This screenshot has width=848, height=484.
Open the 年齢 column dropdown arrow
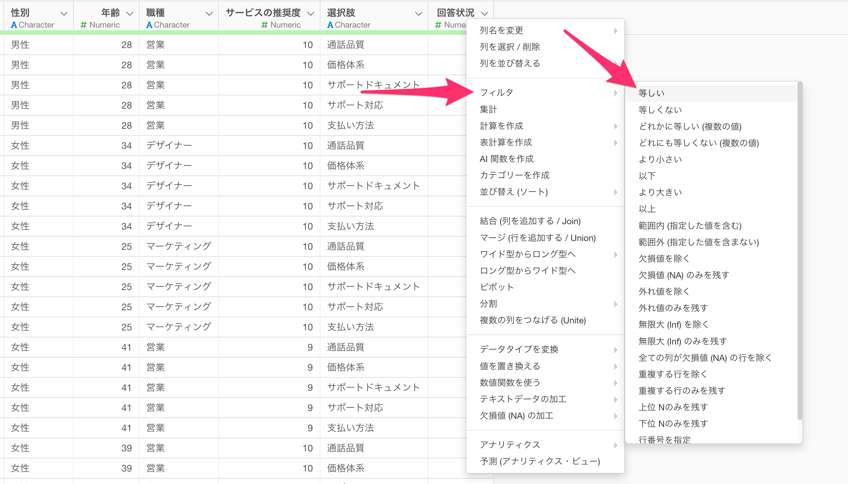tap(130, 13)
